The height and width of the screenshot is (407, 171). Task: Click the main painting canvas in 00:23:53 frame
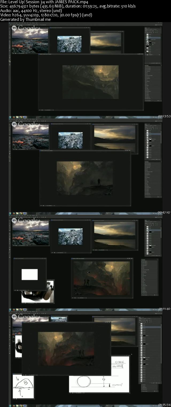(90, 82)
